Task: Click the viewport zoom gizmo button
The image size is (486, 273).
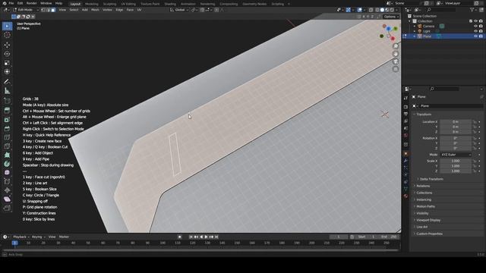Action: coord(396,46)
